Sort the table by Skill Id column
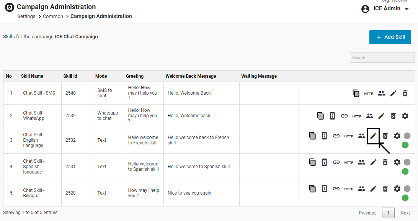418x221 pixels. 70,76
